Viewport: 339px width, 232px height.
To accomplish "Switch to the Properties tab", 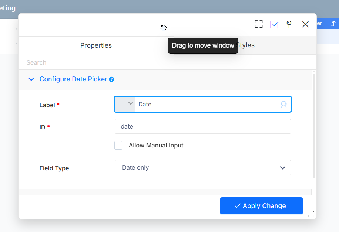I will (x=96, y=45).
